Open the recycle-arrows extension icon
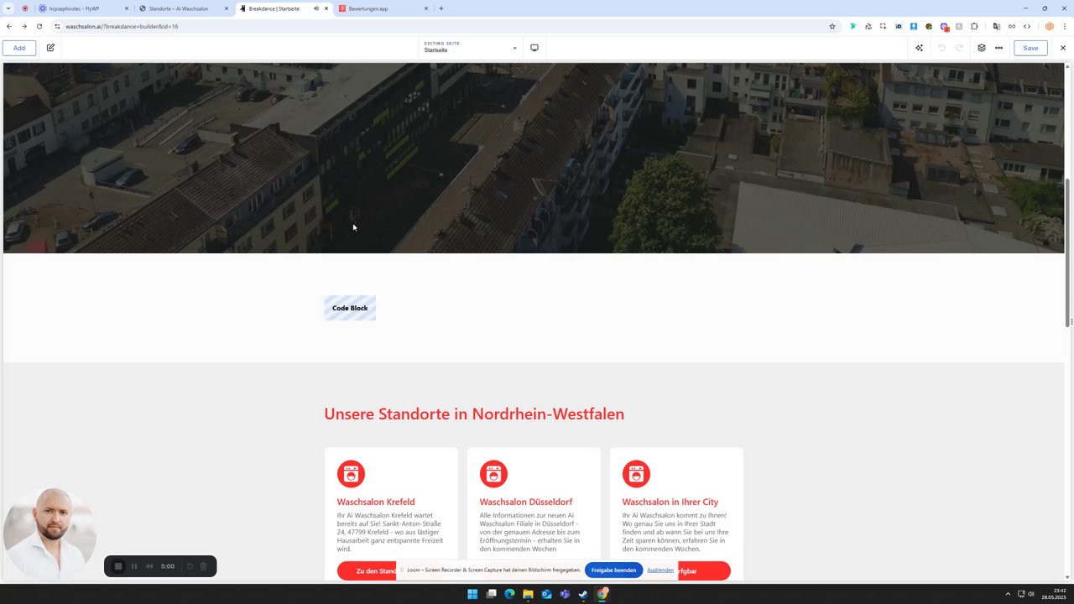This screenshot has height=604, width=1074. pyautogui.click(x=868, y=26)
